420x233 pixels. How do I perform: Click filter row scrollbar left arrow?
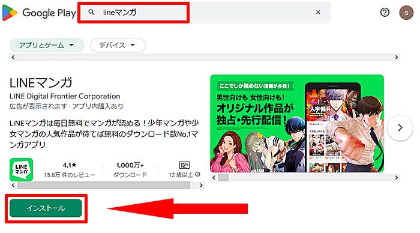(13, 57)
